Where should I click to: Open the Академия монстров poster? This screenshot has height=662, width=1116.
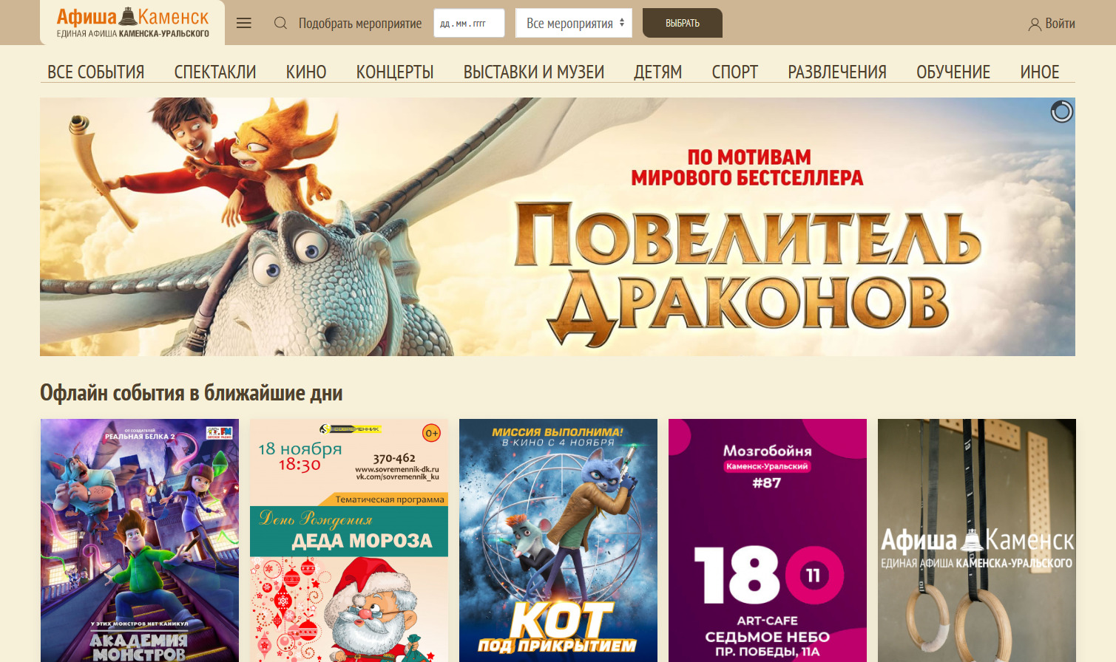[140, 540]
